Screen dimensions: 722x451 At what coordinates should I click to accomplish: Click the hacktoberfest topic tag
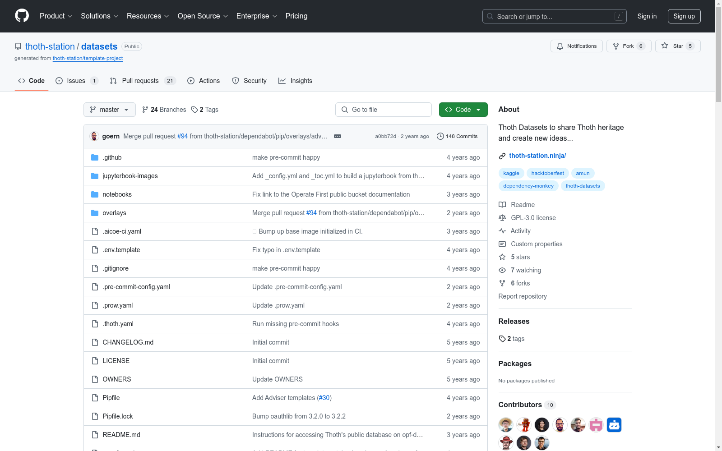548,173
